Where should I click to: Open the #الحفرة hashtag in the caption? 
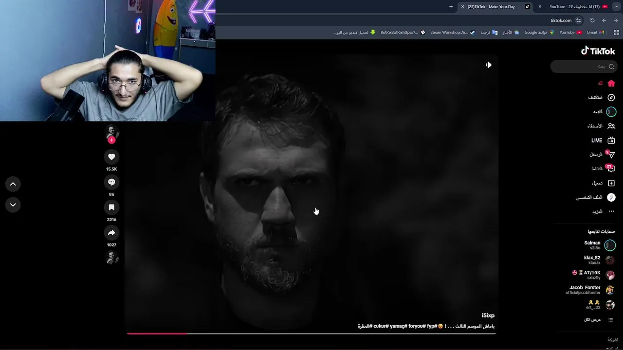tap(365, 326)
